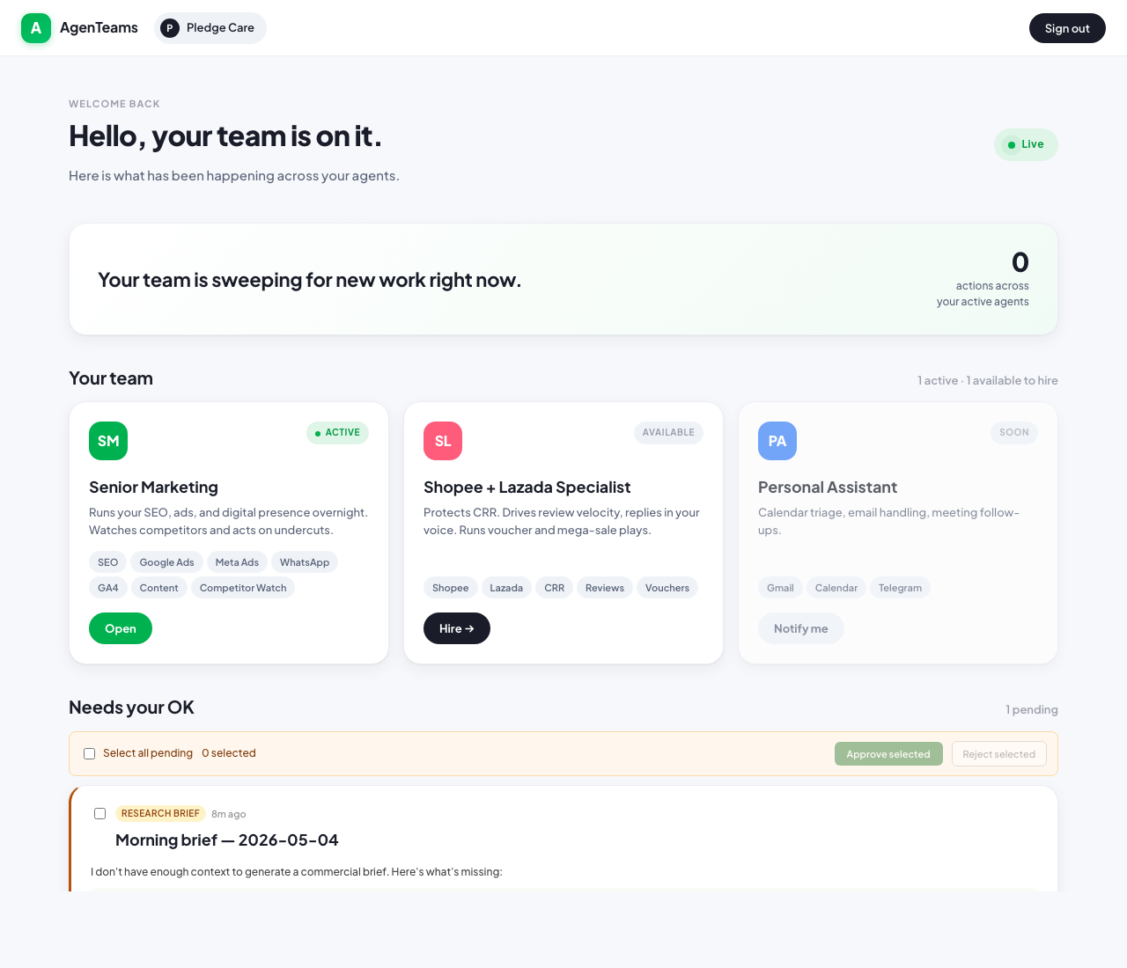Click the P avatar for Pledge Care
This screenshot has width=1127, height=968.
click(x=170, y=28)
